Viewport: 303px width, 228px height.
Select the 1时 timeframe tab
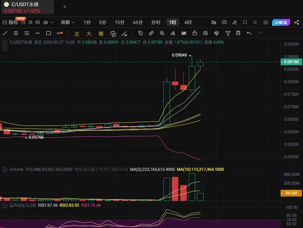(173, 22)
